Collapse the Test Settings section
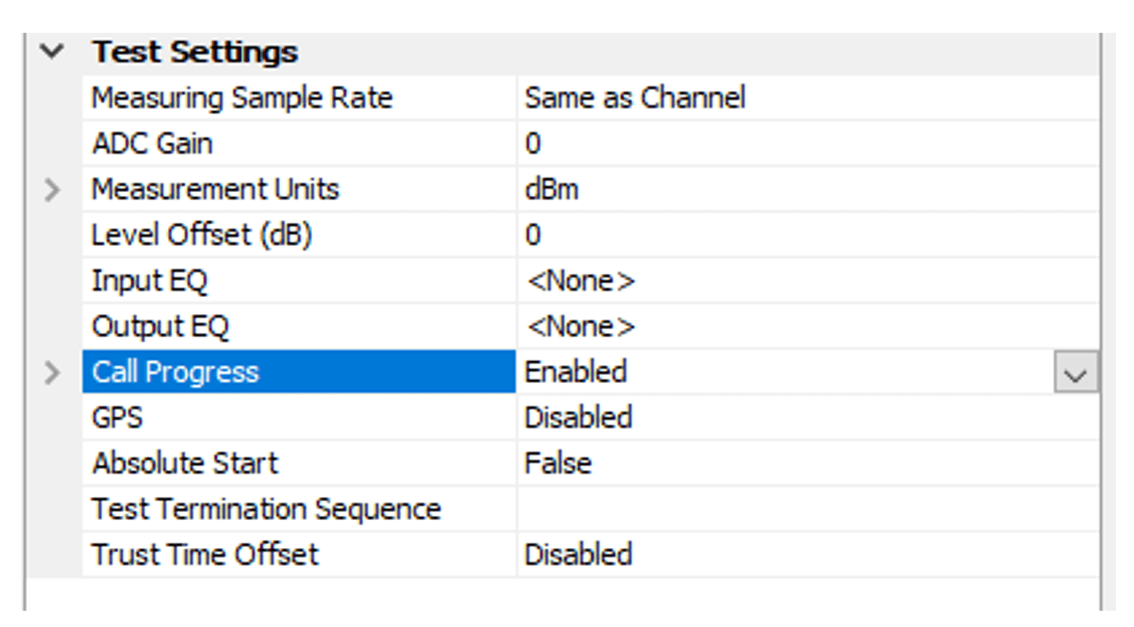 (52, 52)
